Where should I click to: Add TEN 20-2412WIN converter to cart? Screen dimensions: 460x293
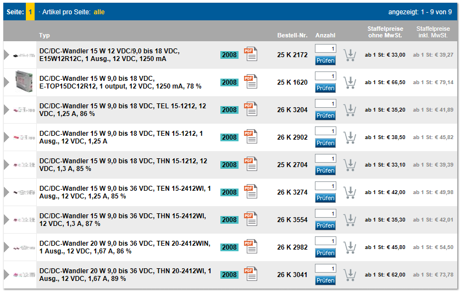point(350,247)
